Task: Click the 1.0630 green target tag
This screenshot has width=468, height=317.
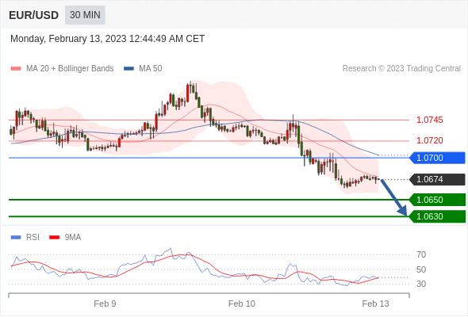Action: [x=437, y=216]
